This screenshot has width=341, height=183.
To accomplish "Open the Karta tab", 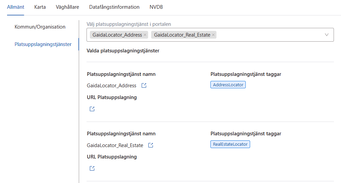I will [x=40, y=7].
